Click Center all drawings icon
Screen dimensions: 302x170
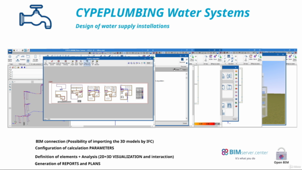pos(59,63)
